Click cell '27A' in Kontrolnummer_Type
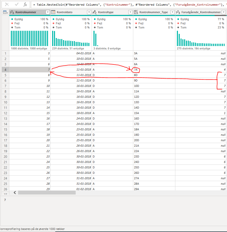Screen dimensions: 227x232 154,178
